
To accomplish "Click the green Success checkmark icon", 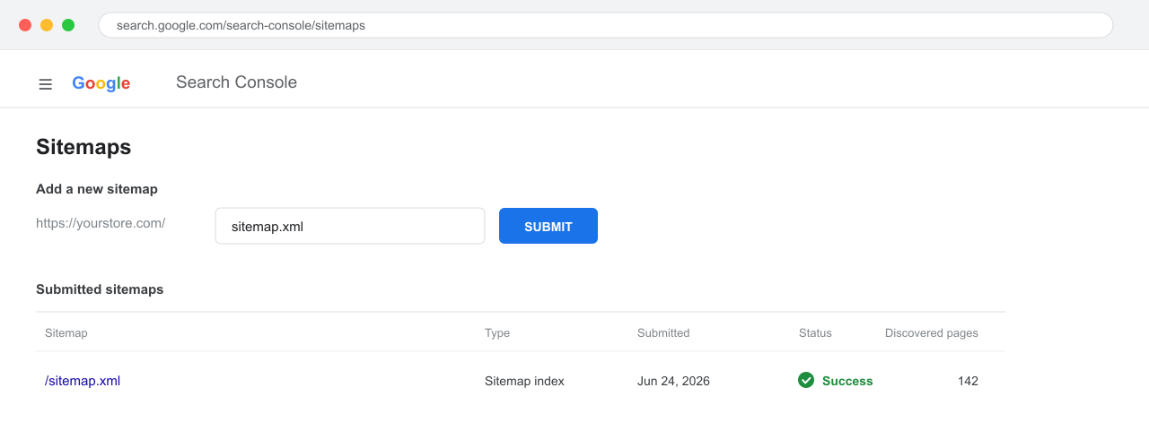I will tap(806, 380).
